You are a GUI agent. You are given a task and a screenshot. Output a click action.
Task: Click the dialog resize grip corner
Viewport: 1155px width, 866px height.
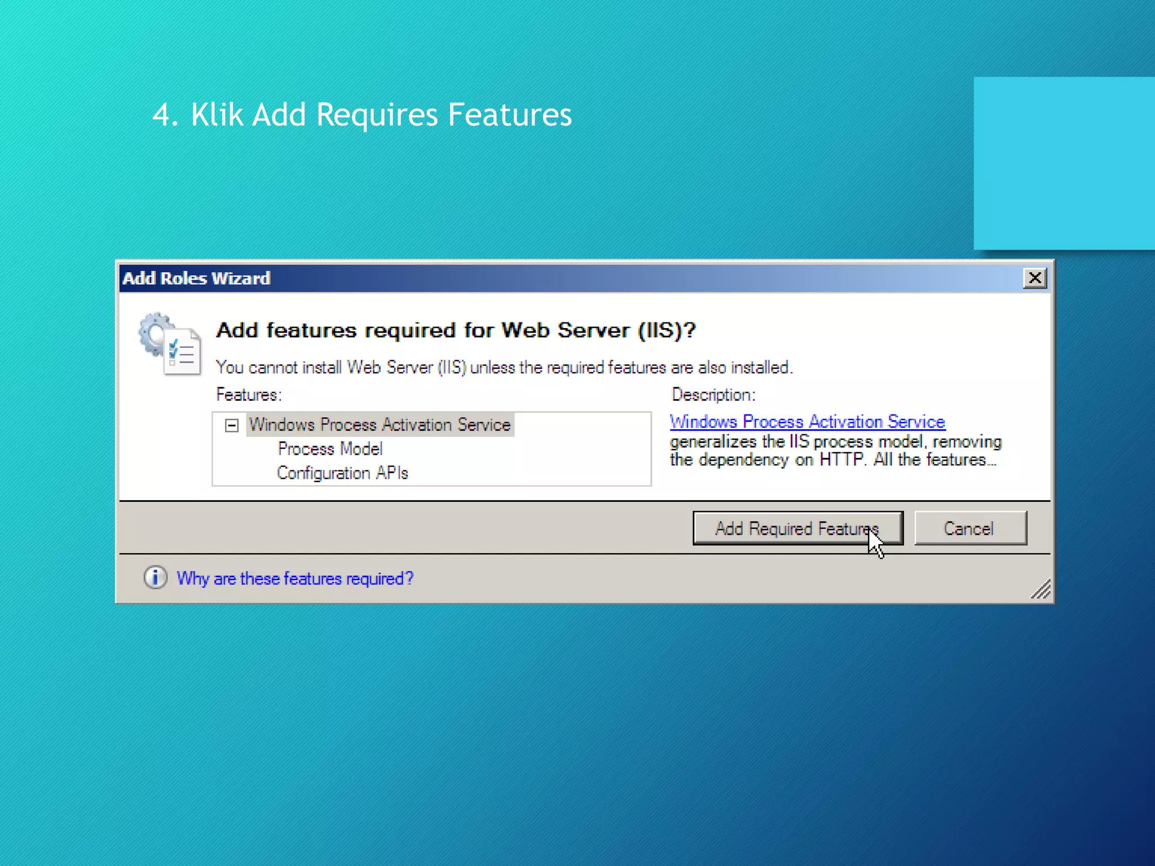(x=1041, y=589)
